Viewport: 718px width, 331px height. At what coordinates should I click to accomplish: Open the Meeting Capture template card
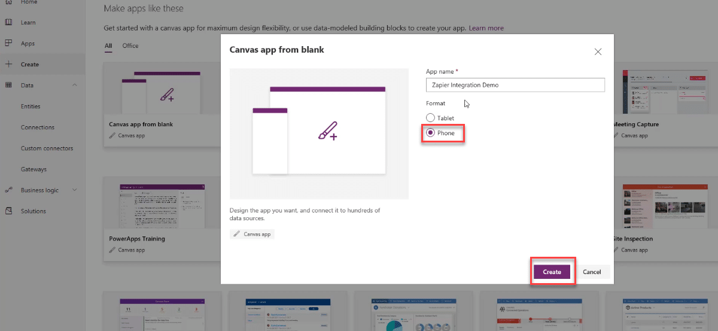click(665, 104)
